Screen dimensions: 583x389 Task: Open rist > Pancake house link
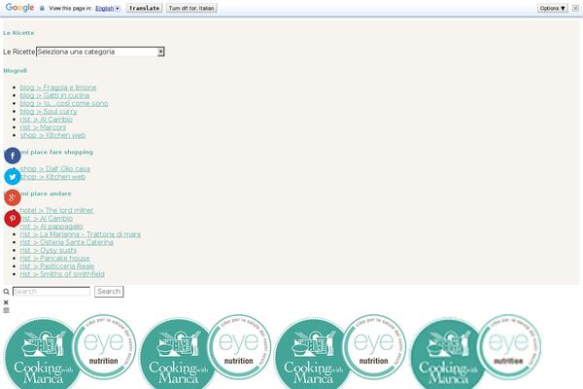[x=54, y=259]
